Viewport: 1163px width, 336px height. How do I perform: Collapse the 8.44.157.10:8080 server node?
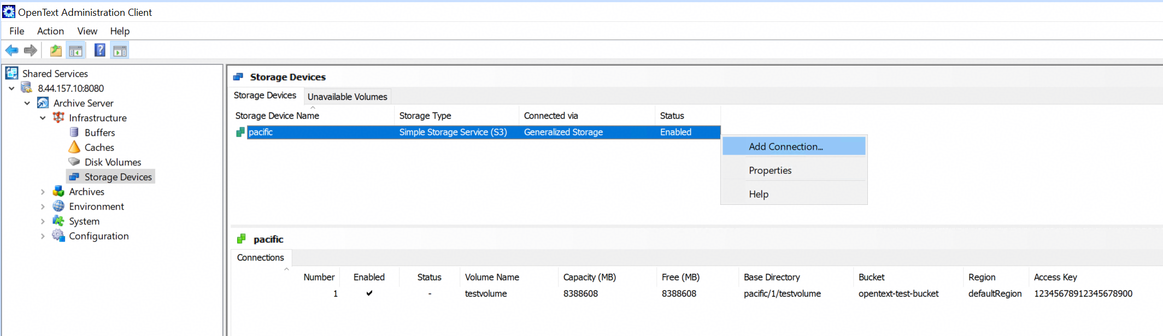(x=11, y=88)
